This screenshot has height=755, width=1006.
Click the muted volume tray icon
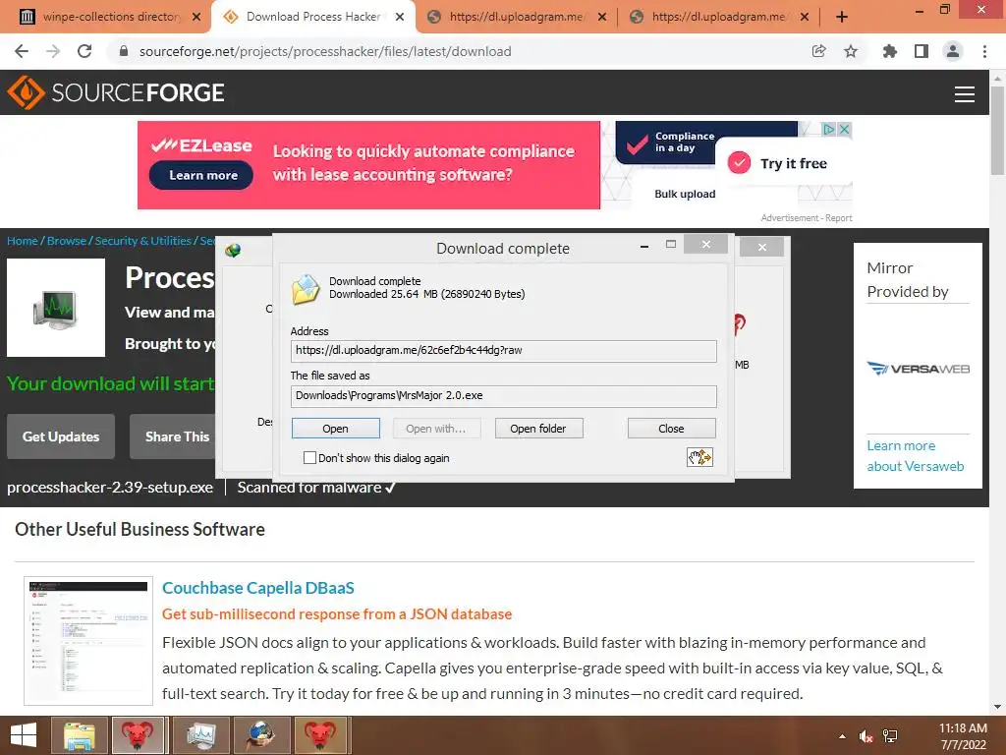click(866, 736)
